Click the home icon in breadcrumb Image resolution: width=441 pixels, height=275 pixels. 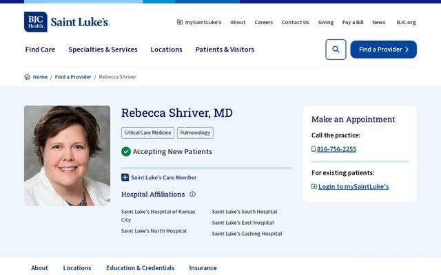[27, 77]
